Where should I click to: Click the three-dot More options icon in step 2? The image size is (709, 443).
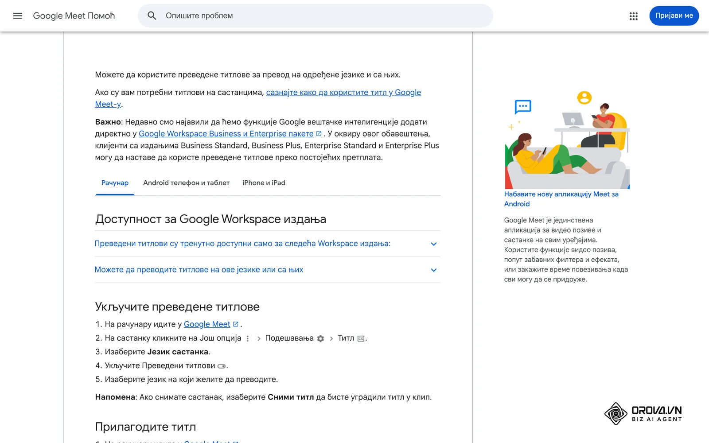(248, 338)
